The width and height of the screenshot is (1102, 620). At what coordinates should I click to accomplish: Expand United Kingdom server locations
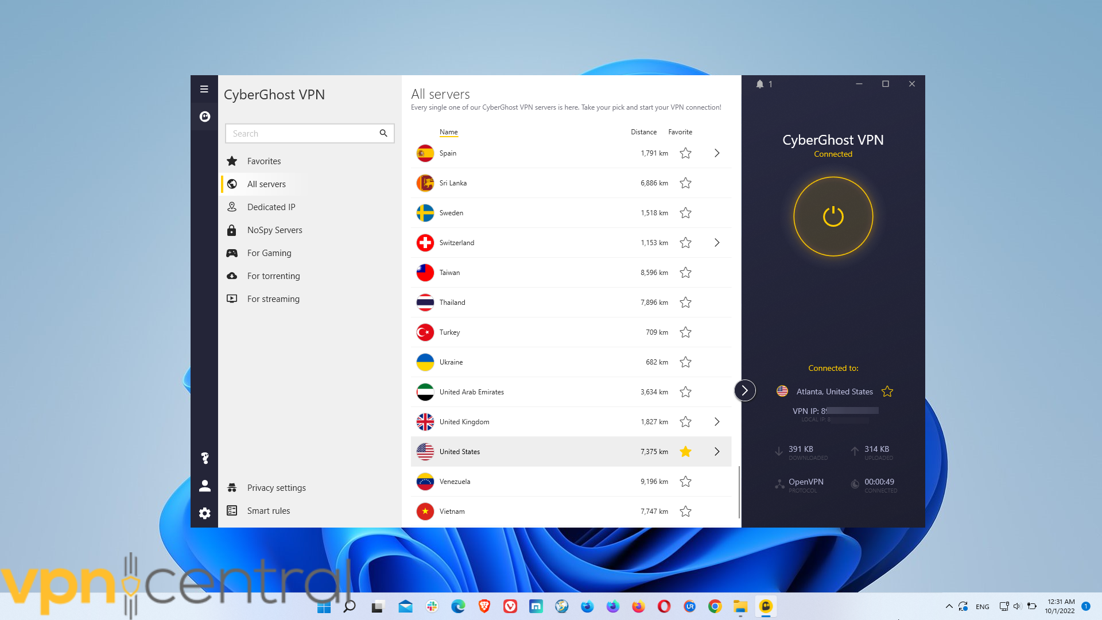717,422
